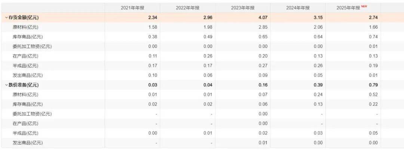Select the 2024年年报 column header
Image resolution: width=404 pixels, height=150 pixels.
point(298,8)
